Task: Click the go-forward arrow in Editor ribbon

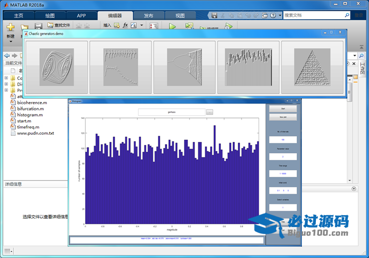Action: tap(87, 25)
